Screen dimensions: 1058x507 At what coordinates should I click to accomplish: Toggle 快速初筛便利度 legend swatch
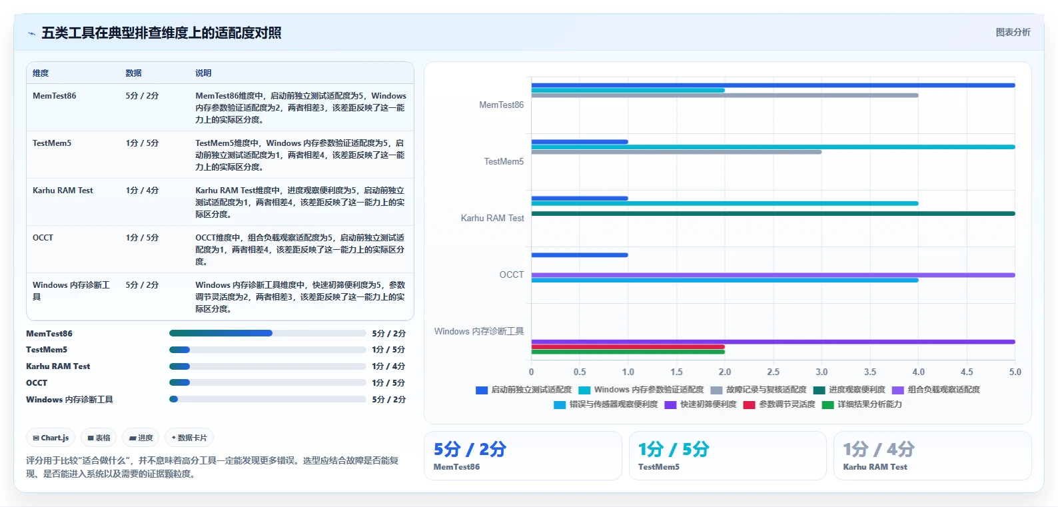coord(670,404)
